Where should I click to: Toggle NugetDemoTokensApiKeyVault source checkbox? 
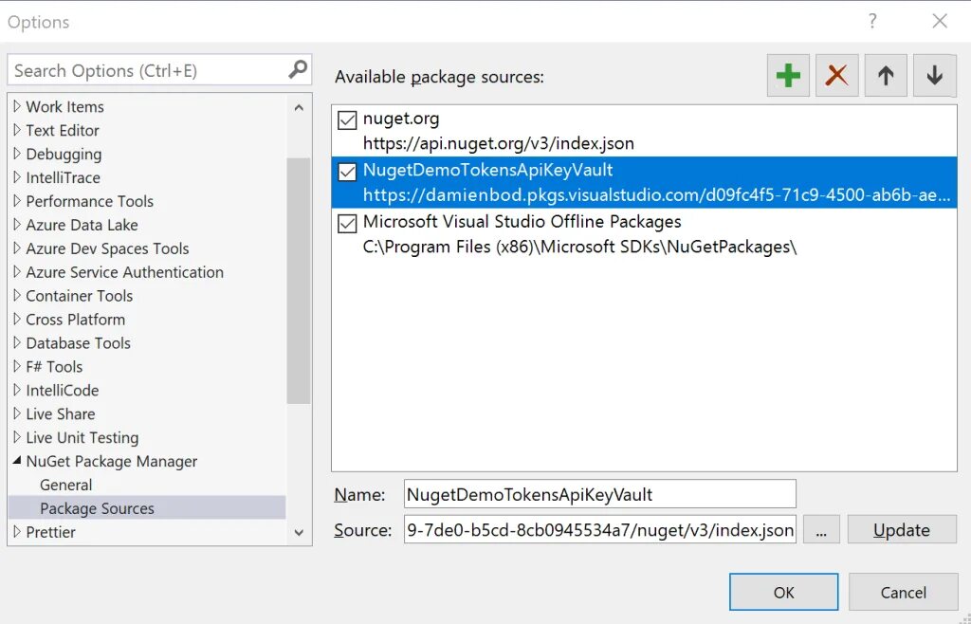click(346, 171)
